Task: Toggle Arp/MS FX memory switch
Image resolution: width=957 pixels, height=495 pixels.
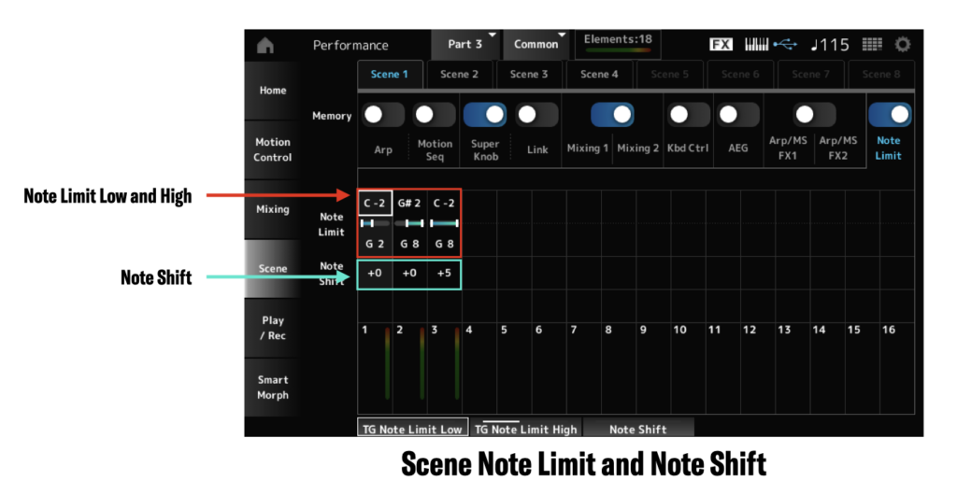Action: (814, 115)
